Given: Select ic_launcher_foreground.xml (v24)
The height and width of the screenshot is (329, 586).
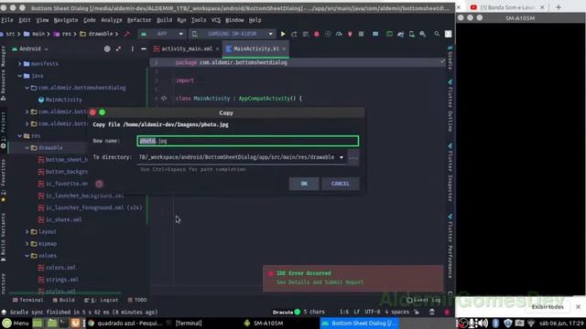Looking at the screenshot, I should coord(93,207).
